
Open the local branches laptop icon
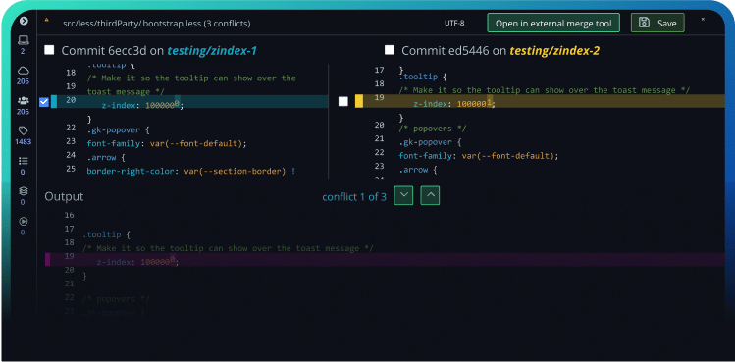[x=23, y=40]
